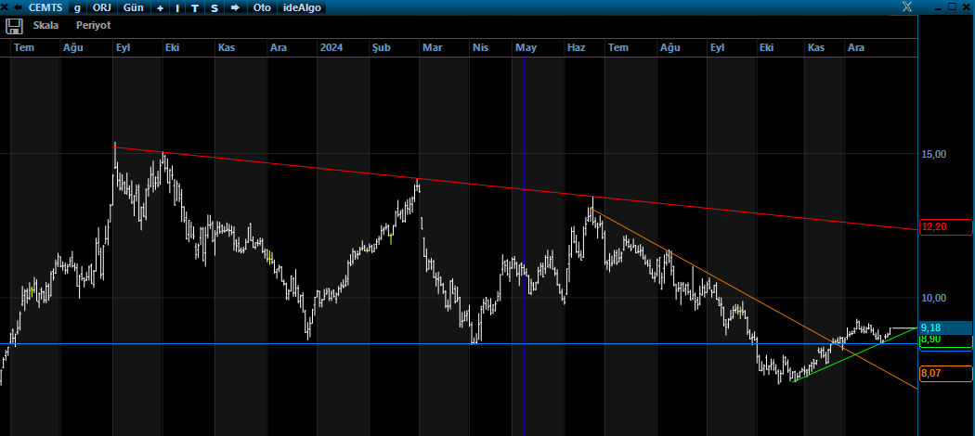The height and width of the screenshot is (436, 975).
Task: Click the 10,00 price axis value
Action: (x=932, y=298)
